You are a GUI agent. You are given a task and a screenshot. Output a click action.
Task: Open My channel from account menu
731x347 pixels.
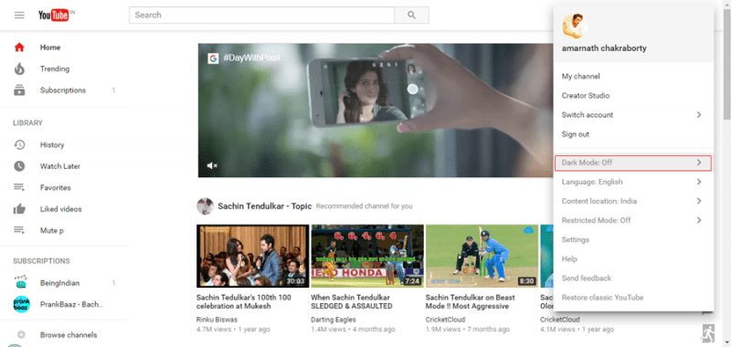pyautogui.click(x=580, y=77)
